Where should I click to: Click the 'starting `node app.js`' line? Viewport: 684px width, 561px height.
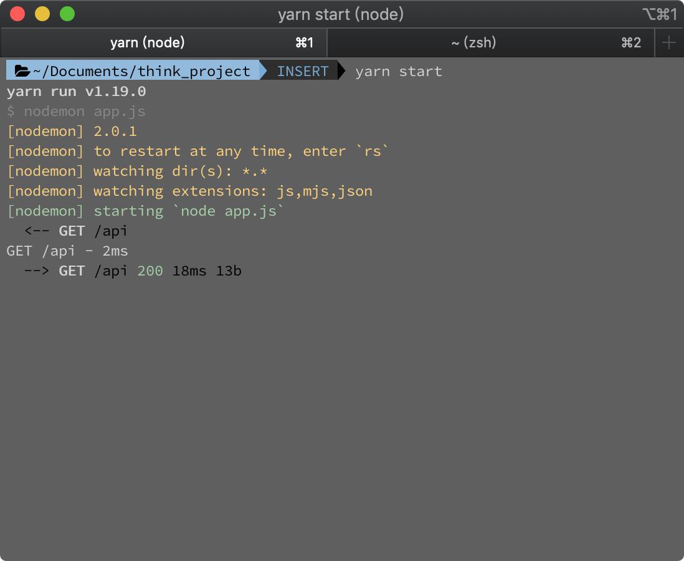[145, 211]
